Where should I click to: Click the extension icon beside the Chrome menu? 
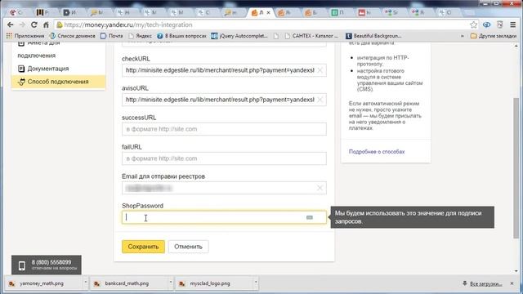[499, 24]
